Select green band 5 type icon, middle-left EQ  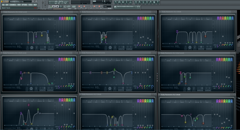tap(69, 59)
